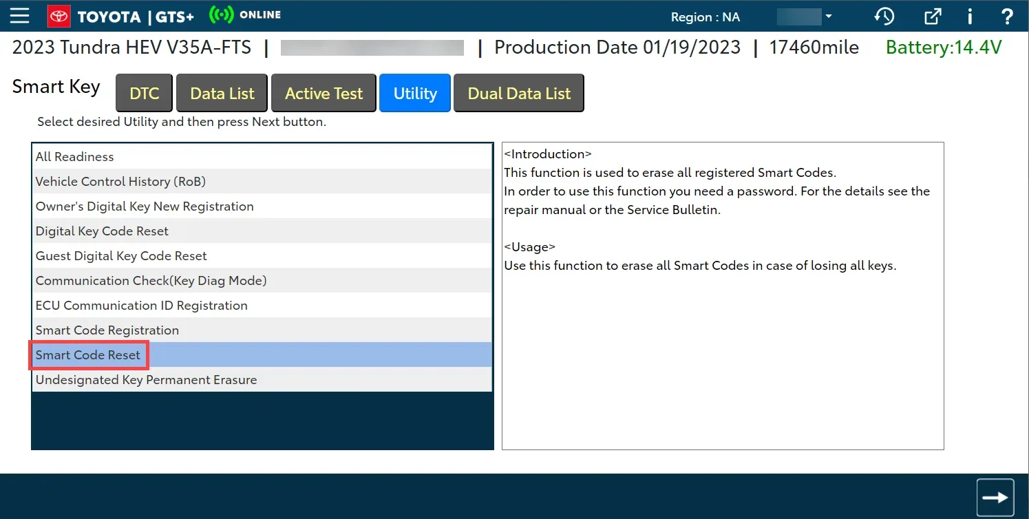This screenshot has height=519, width=1029.
Task: Click the 2023 Tundra HEV V35A-FTS vehicle name
Action: pyautogui.click(x=131, y=47)
